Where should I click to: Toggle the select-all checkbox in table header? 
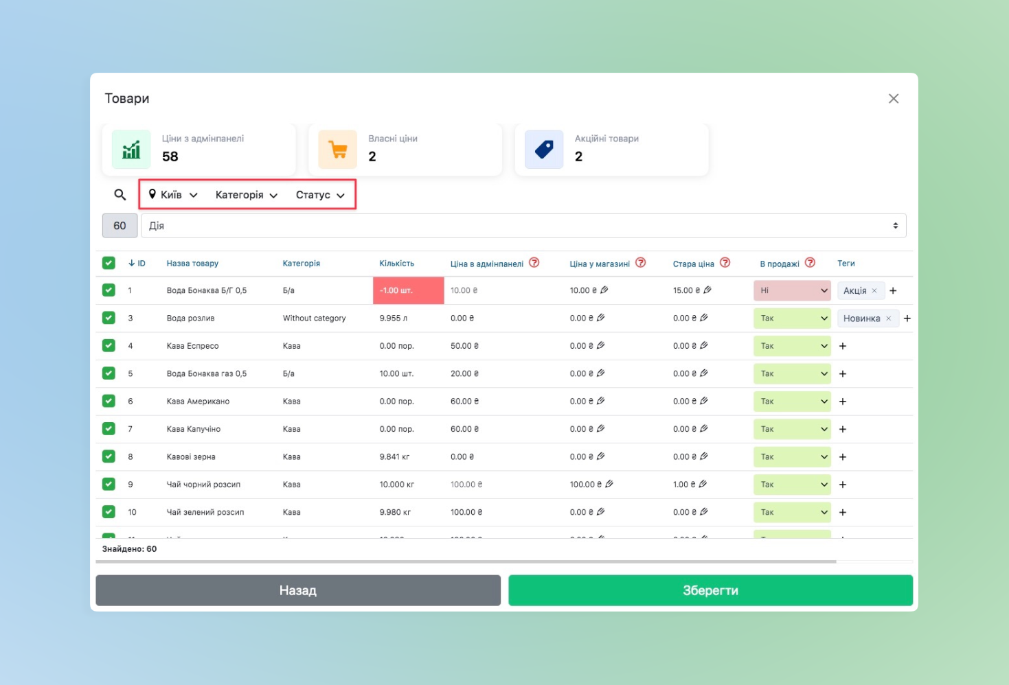pyautogui.click(x=109, y=263)
